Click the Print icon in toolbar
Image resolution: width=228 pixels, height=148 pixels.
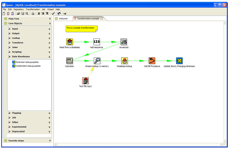coord(33,14)
